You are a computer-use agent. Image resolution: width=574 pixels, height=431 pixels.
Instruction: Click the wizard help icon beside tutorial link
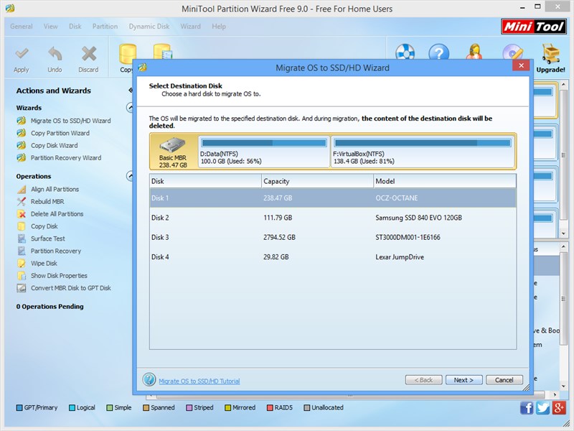point(149,379)
